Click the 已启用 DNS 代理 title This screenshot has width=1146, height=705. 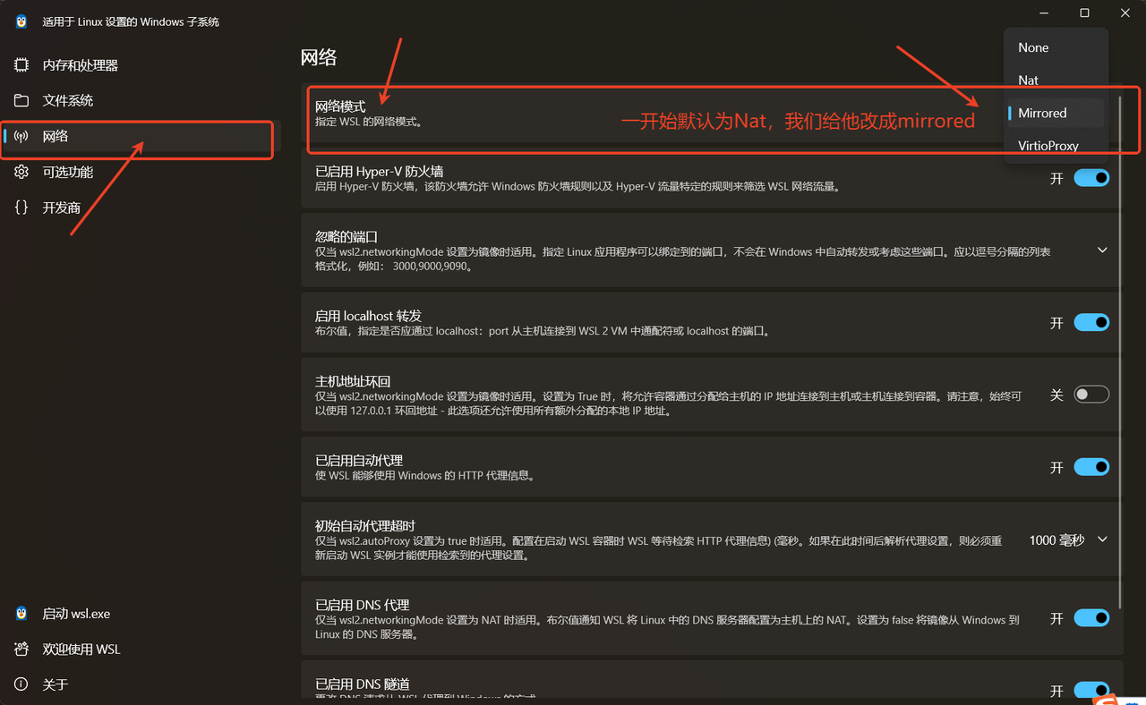(363, 605)
